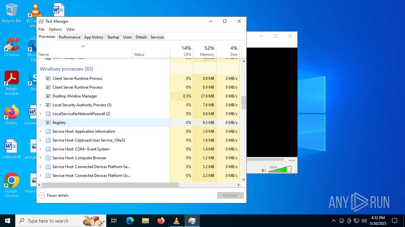Open the clock and date in taskbar
Image resolution: width=405 pixels, height=227 pixels.
378,221
